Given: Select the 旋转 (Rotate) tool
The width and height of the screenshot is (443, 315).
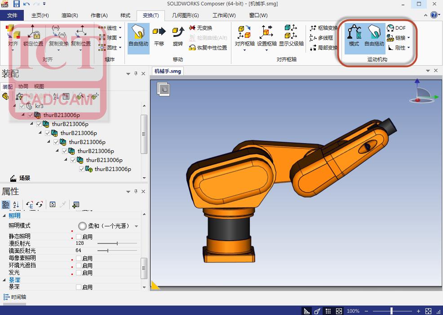Looking at the screenshot, I should click(178, 35).
